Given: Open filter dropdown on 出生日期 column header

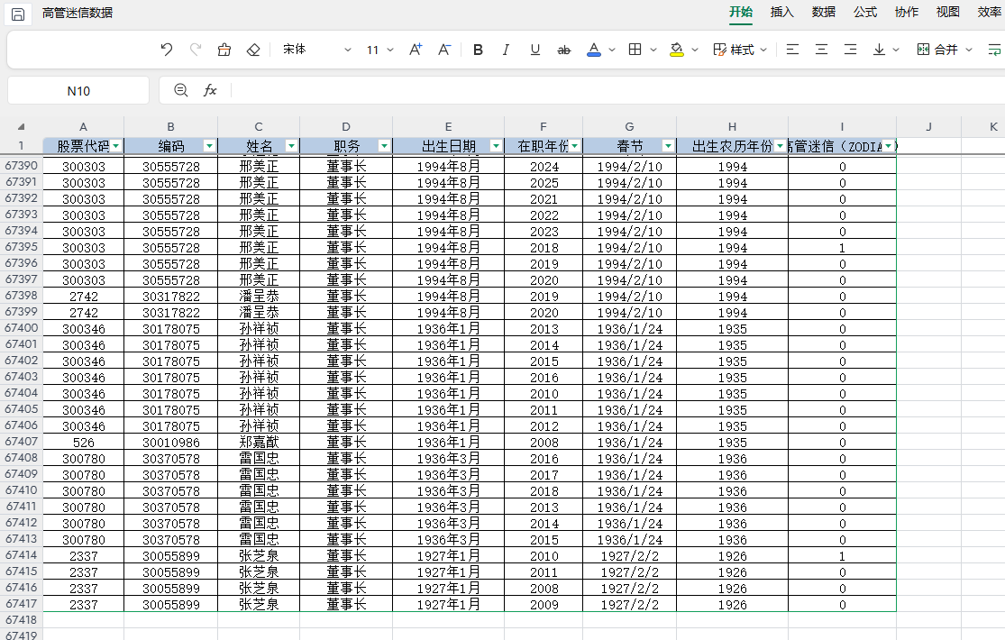Looking at the screenshot, I should (x=496, y=146).
